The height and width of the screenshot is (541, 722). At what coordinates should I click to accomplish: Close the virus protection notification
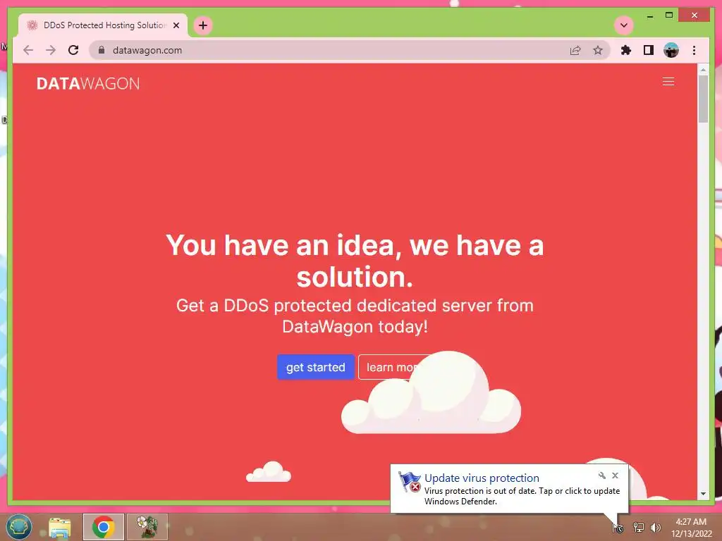[615, 475]
